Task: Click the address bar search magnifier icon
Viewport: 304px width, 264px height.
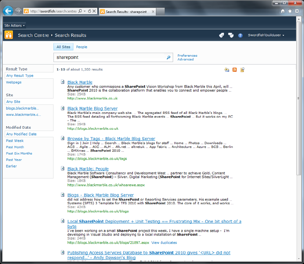Action: pyautogui.click(x=80, y=11)
